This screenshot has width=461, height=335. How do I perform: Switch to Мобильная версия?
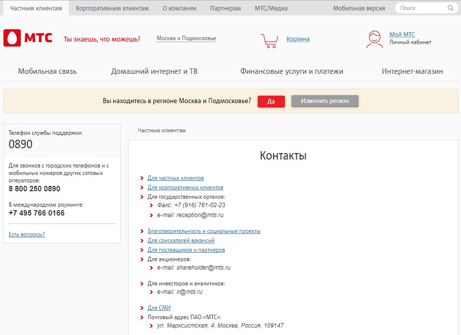pos(359,8)
